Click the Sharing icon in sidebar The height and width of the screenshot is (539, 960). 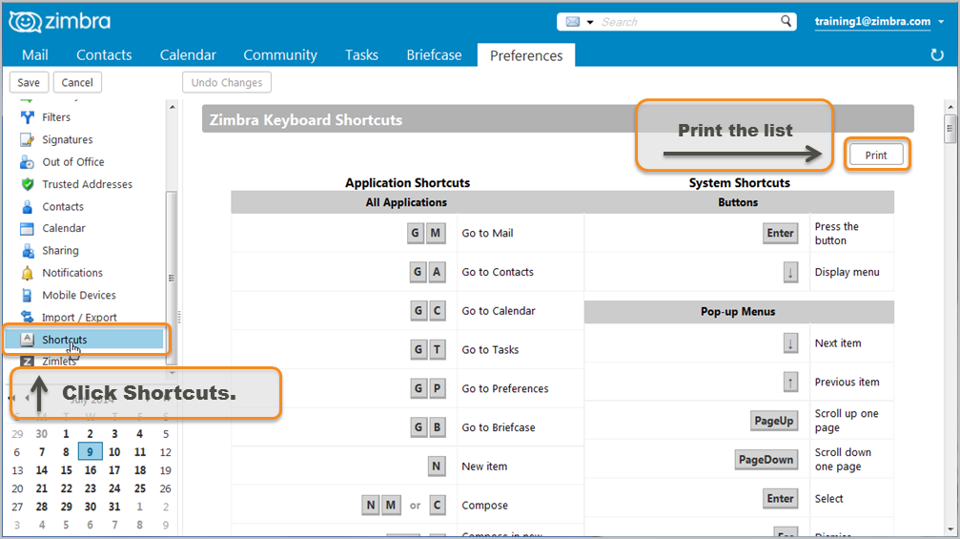27,251
